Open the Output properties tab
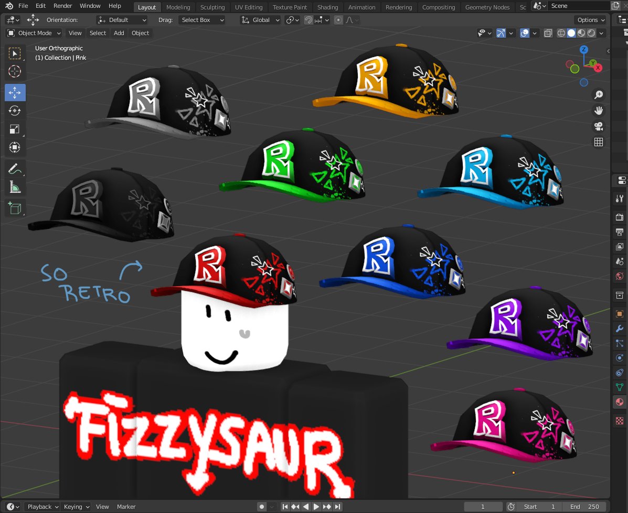628x513 pixels. 620,232
